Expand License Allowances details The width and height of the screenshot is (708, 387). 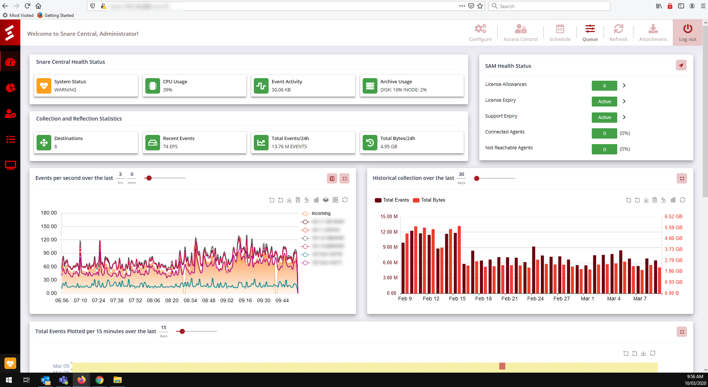click(624, 86)
